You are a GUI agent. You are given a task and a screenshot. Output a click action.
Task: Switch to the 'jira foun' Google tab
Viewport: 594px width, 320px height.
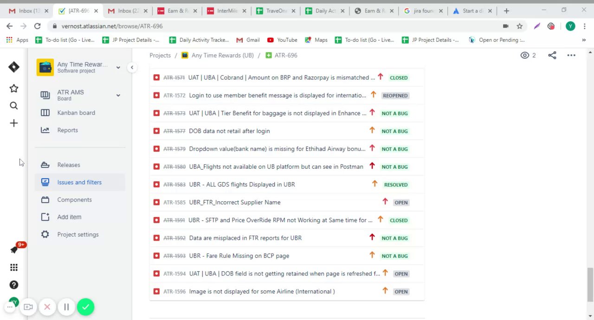tap(423, 11)
